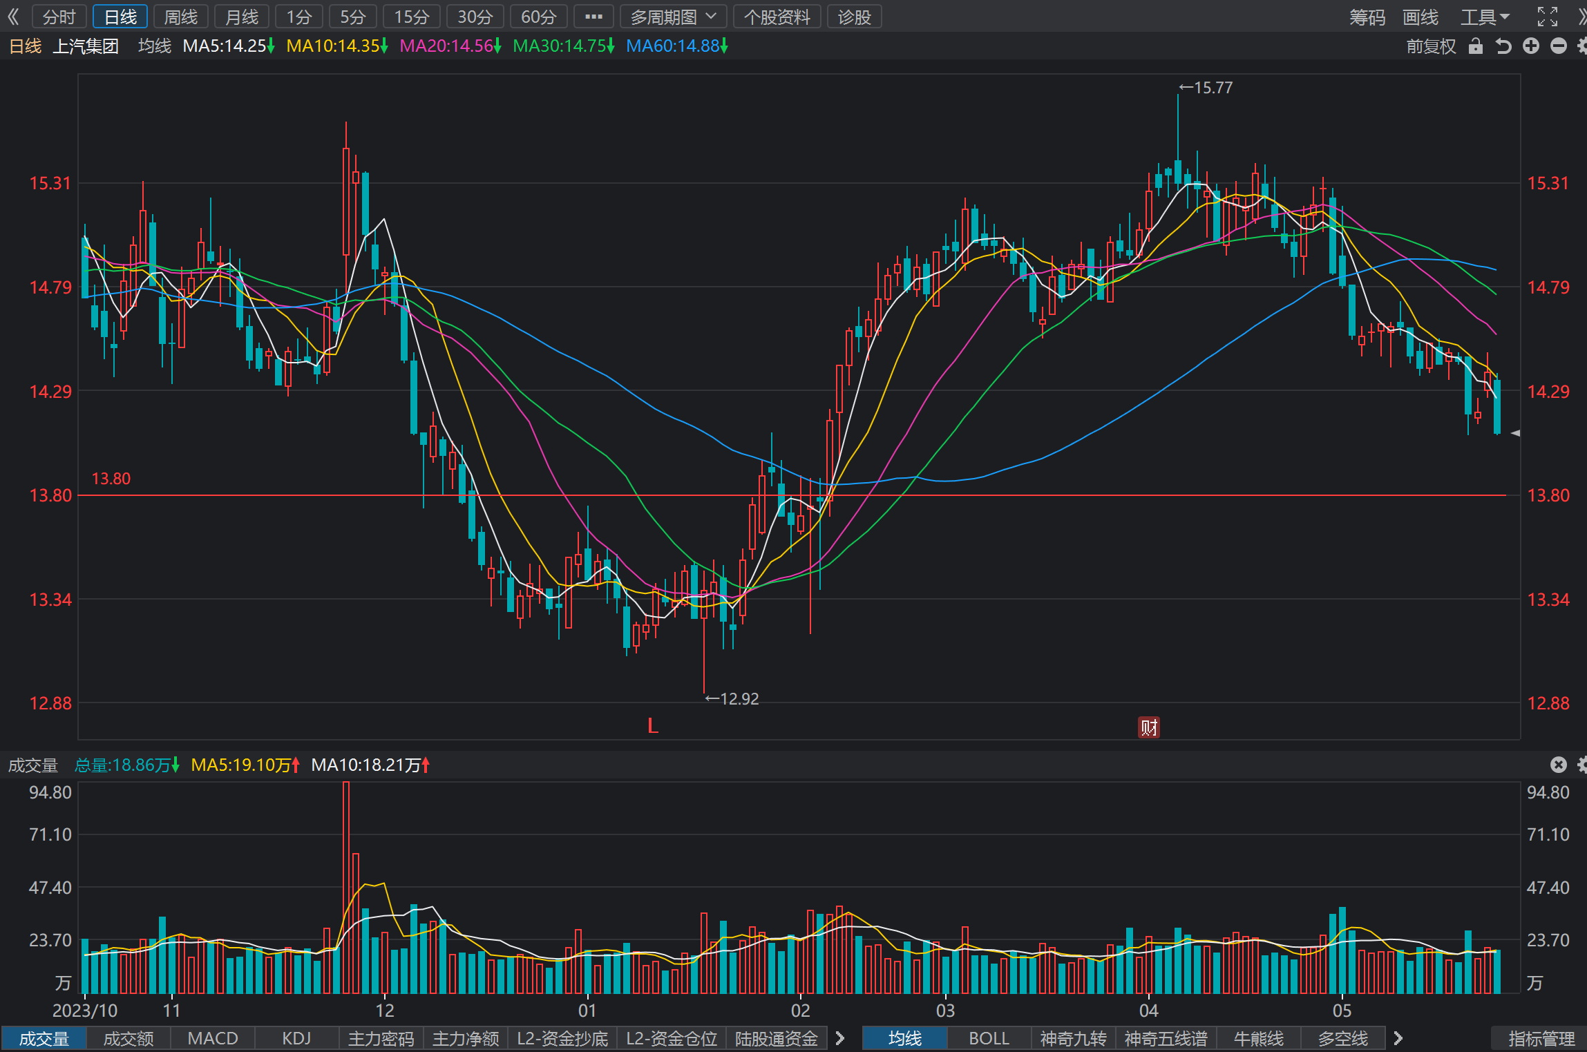Close the volume sub-panel
The width and height of the screenshot is (1587, 1052).
1559,765
